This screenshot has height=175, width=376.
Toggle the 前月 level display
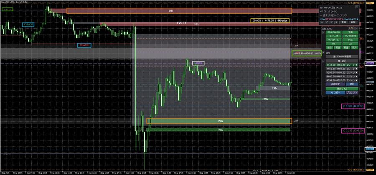click(x=355, y=48)
